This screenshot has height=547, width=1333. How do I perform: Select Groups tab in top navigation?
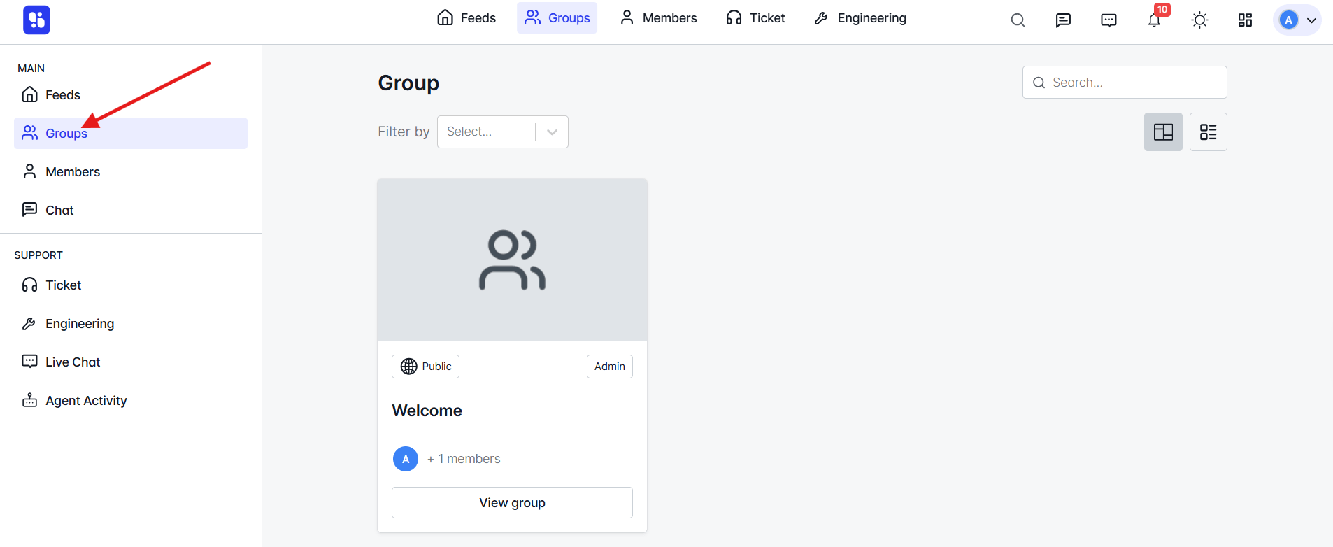[557, 18]
